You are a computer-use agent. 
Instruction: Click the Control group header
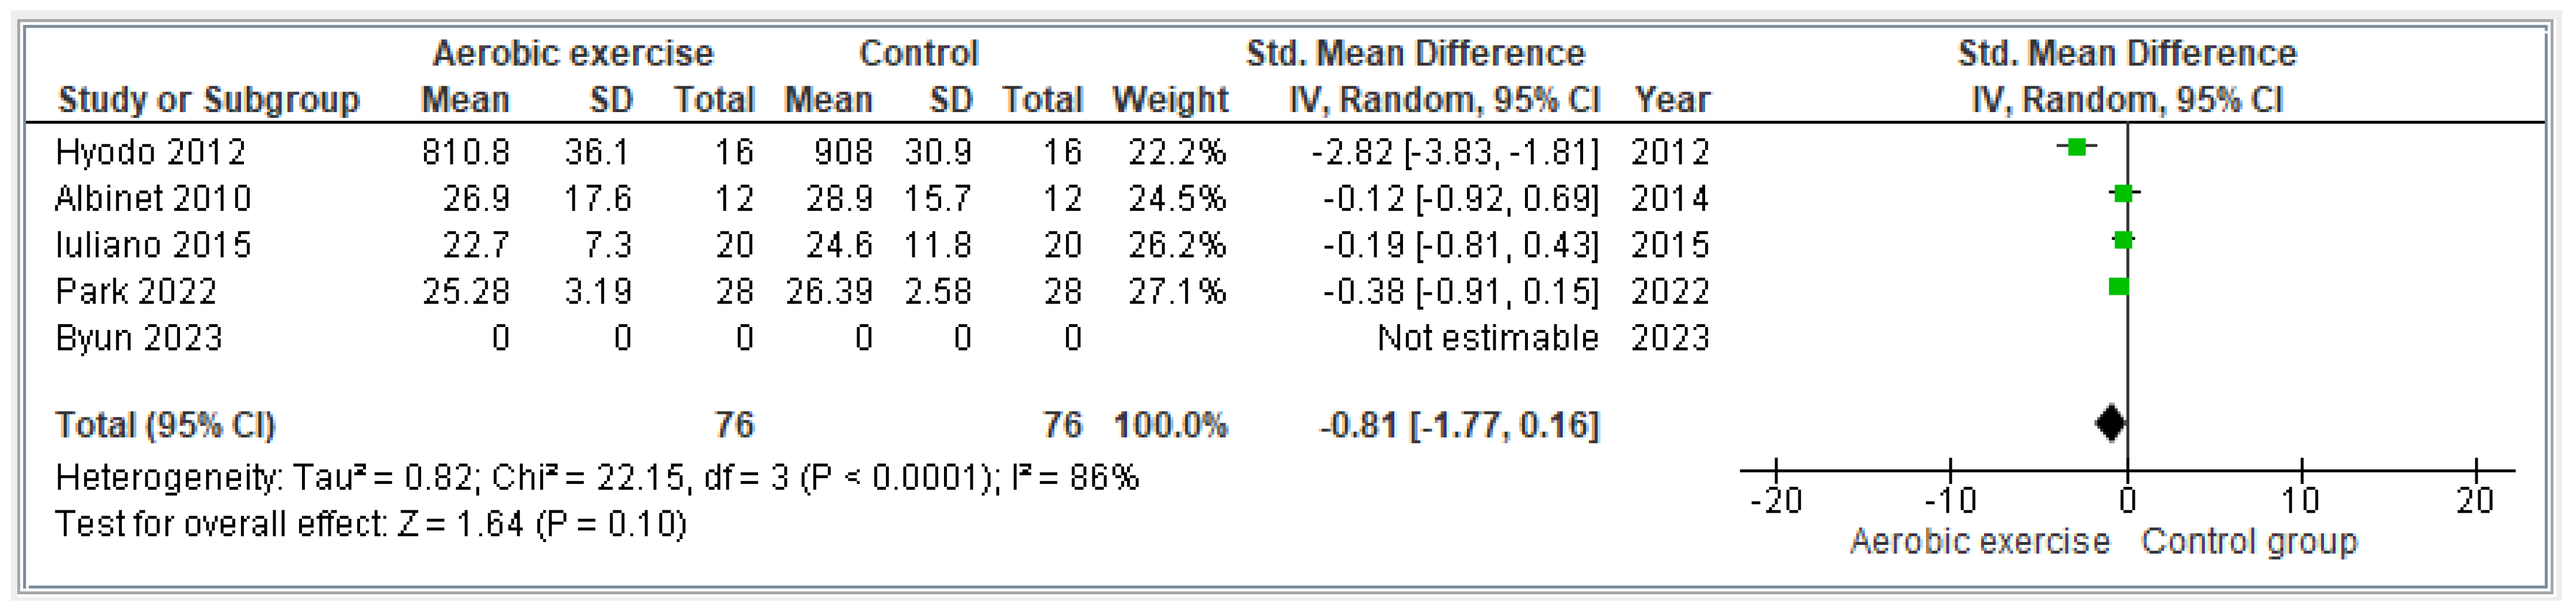point(918,53)
